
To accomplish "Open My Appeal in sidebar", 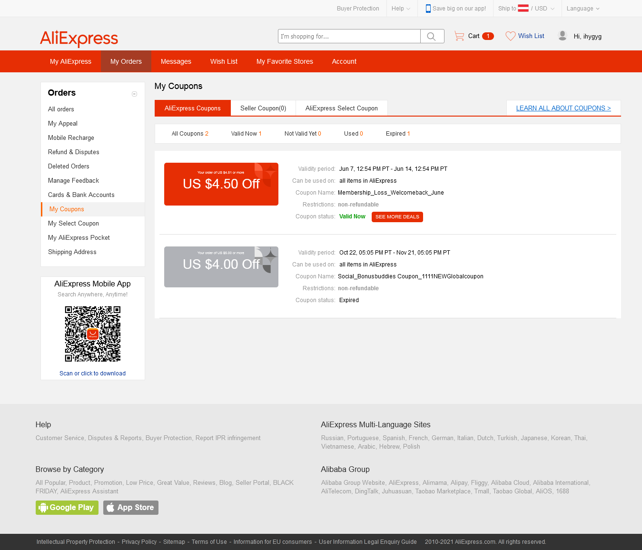I will click(63, 123).
